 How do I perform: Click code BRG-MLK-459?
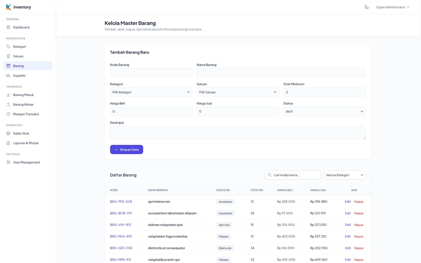(x=121, y=236)
